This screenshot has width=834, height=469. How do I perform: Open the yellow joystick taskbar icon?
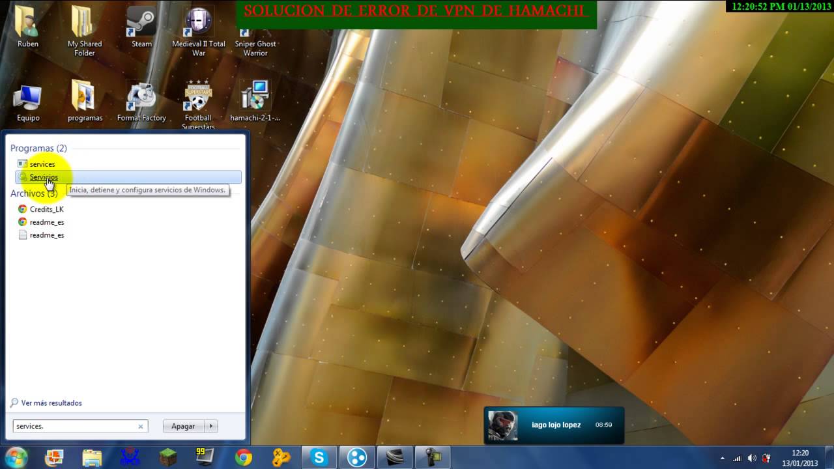pyautogui.click(x=281, y=457)
